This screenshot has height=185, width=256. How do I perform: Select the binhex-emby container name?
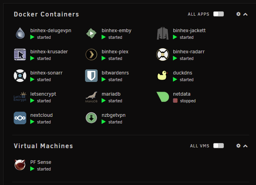pyautogui.click(x=116, y=31)
